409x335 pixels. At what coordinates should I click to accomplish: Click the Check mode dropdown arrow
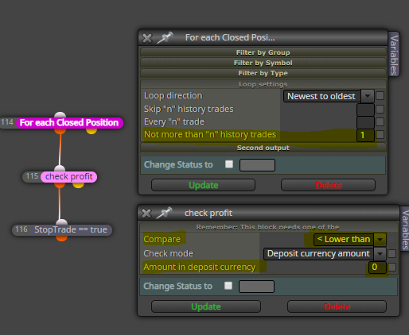(380, 254)
